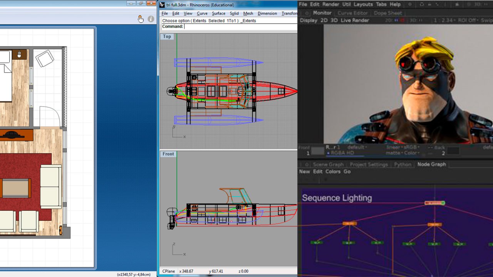Open the Dimension menu in Rhino
493x277 pixels.
coord(267,13)
